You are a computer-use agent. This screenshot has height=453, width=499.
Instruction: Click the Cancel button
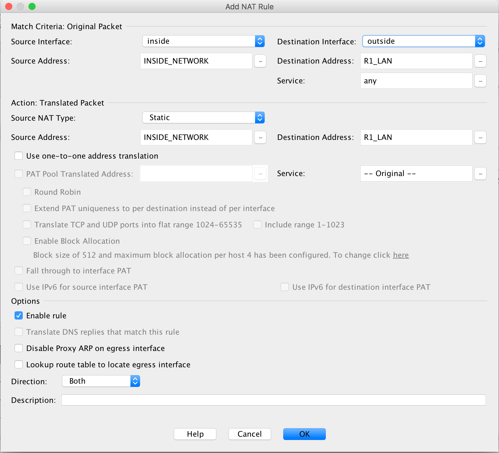click(249, 434)
